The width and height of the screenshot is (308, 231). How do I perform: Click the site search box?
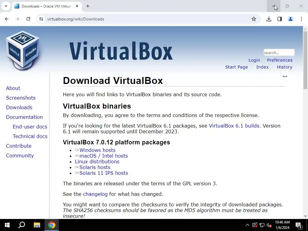(x=279, y=52)
